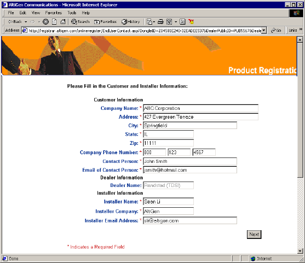Open the Favorites menu
305x263 pixels.
coord(53,13)
